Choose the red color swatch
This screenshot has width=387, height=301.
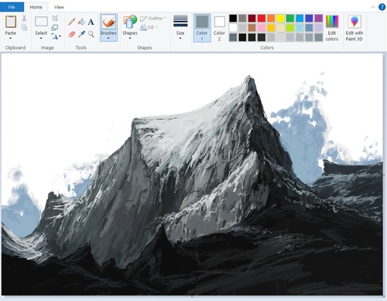[x=262, y=18]
